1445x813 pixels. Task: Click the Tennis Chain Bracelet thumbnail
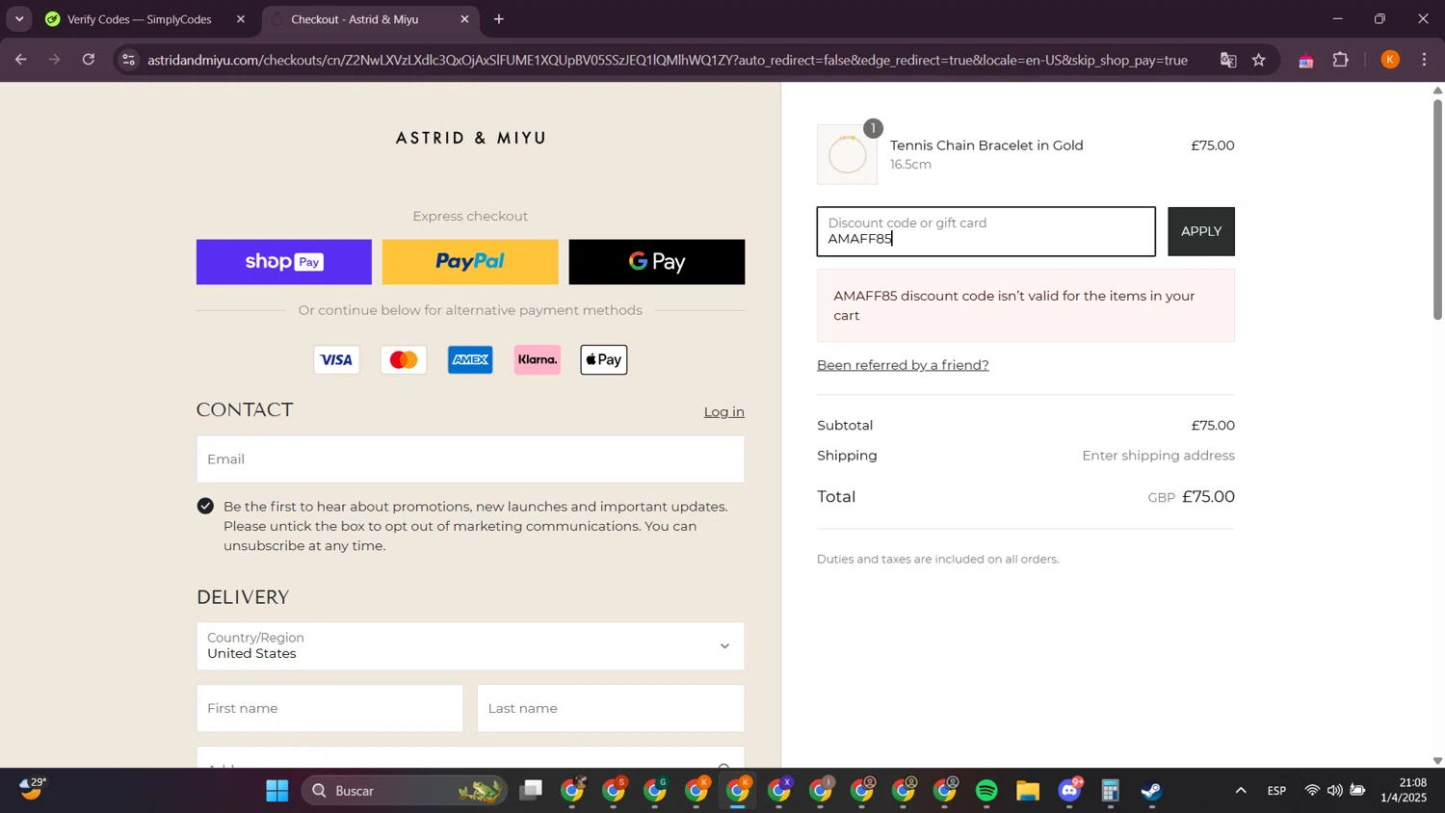[847, 154]
